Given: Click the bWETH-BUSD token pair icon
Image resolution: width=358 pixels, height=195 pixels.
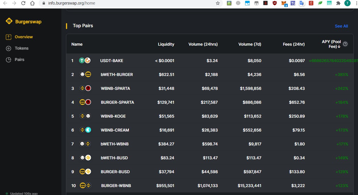Looking at the screenshot, I should pos(85,158).
